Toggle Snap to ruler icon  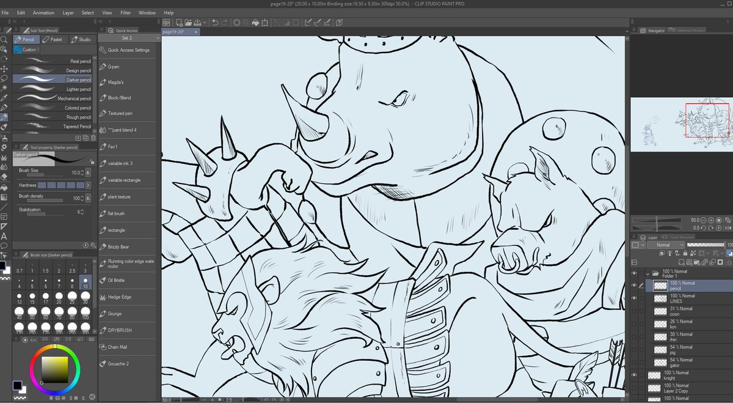[x=308, y=23]
